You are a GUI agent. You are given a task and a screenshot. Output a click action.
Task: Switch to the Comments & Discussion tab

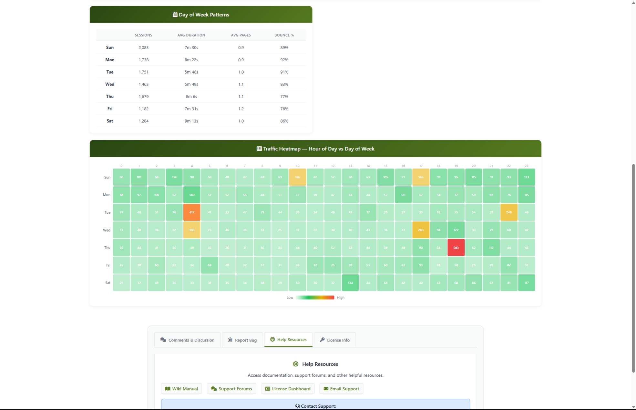pos(187,340)
